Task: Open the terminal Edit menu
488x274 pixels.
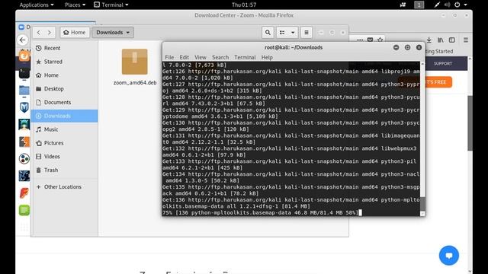Action: tap(184, 57)
